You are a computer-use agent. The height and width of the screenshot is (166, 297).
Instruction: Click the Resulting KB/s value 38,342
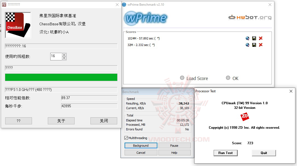point(184,103)
